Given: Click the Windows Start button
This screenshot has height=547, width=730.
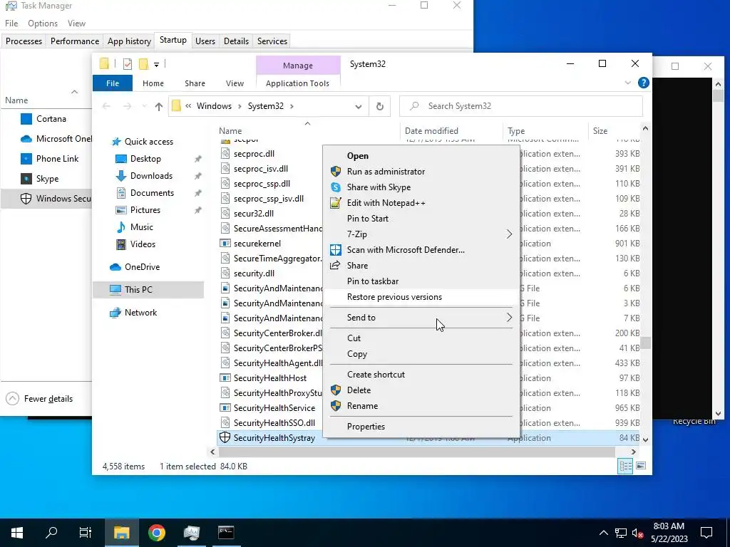Looking at the screenshot, I should tap(17, 533).
